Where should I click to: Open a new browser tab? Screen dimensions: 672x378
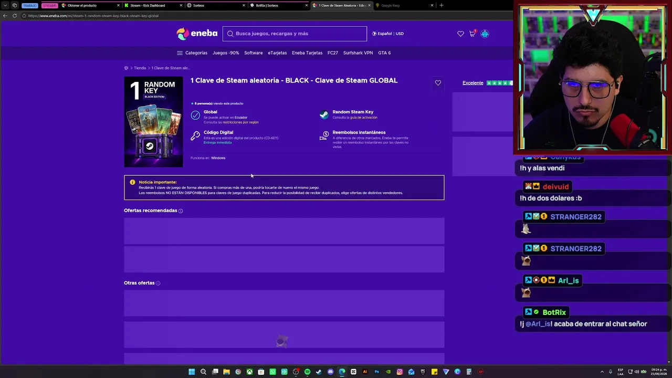click(x=441, y=5)
